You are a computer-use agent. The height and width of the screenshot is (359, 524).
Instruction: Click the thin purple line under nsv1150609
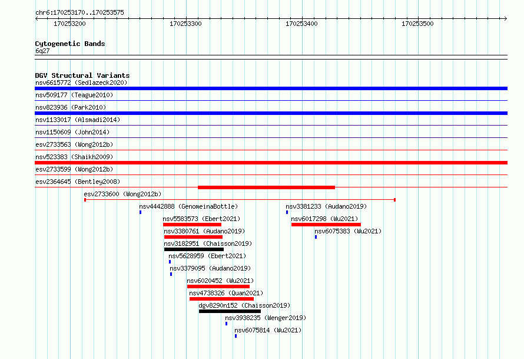point(271,137)
